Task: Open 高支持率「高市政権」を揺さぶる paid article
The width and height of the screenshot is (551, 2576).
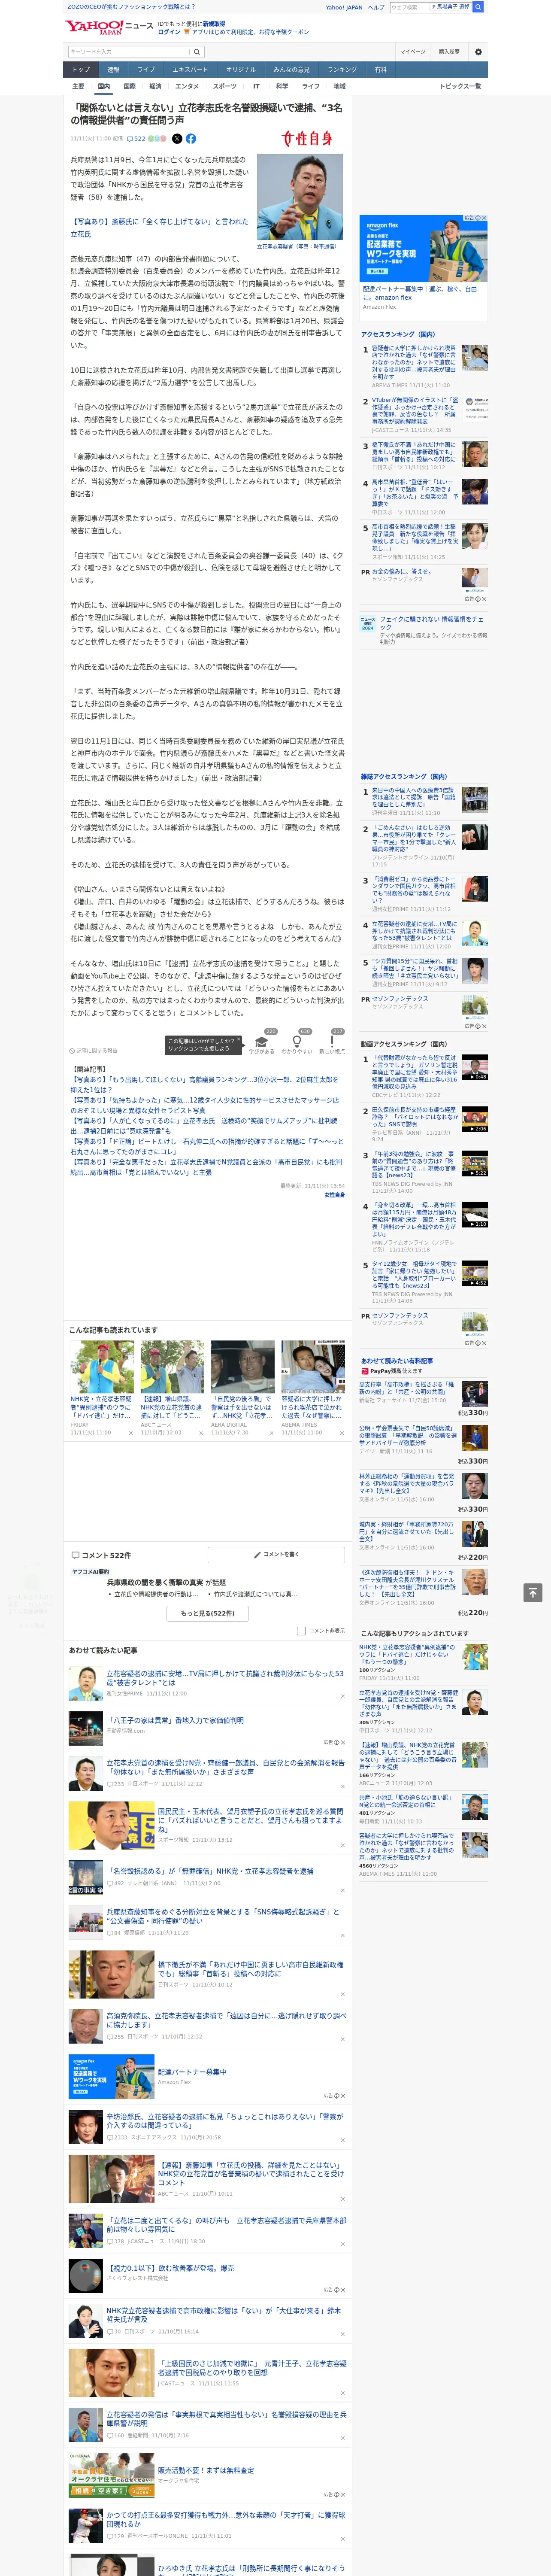Action: [406, 1388]
